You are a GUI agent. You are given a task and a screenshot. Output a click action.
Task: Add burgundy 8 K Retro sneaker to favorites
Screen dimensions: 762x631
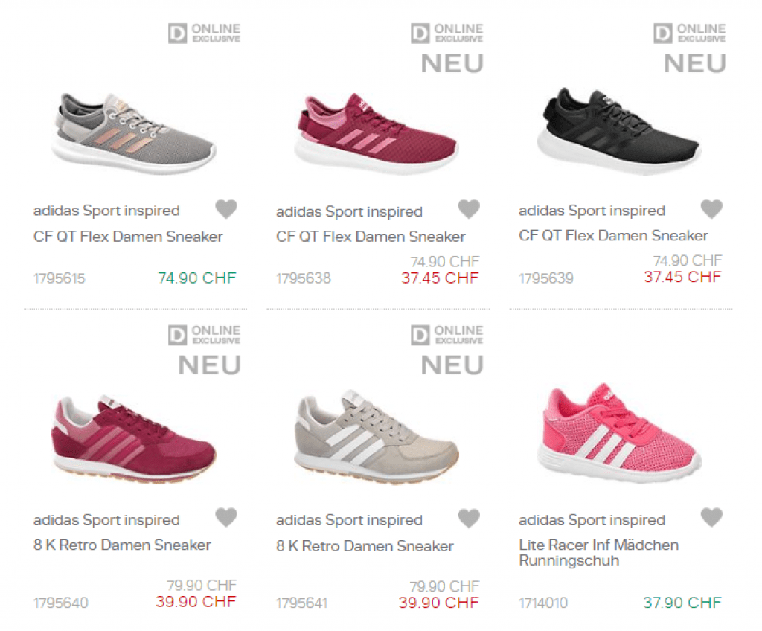[226, 517]
